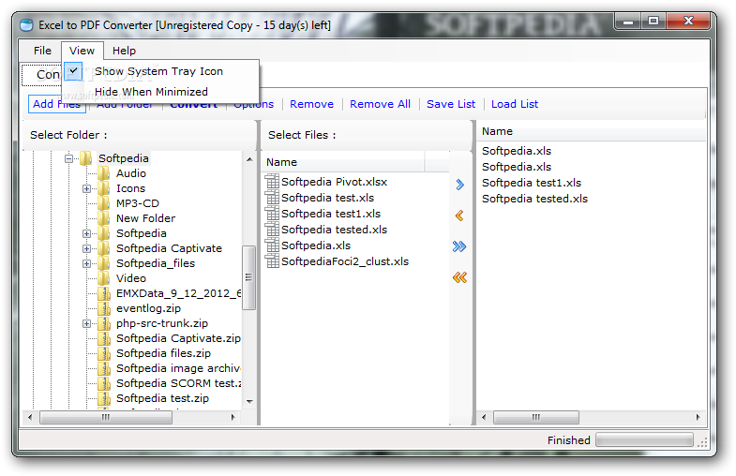The height and width of the screenshot is (476, 736).
Task: Click the root Softpedia folder icon
Action: pyautogui.click(x=86, y=158)
